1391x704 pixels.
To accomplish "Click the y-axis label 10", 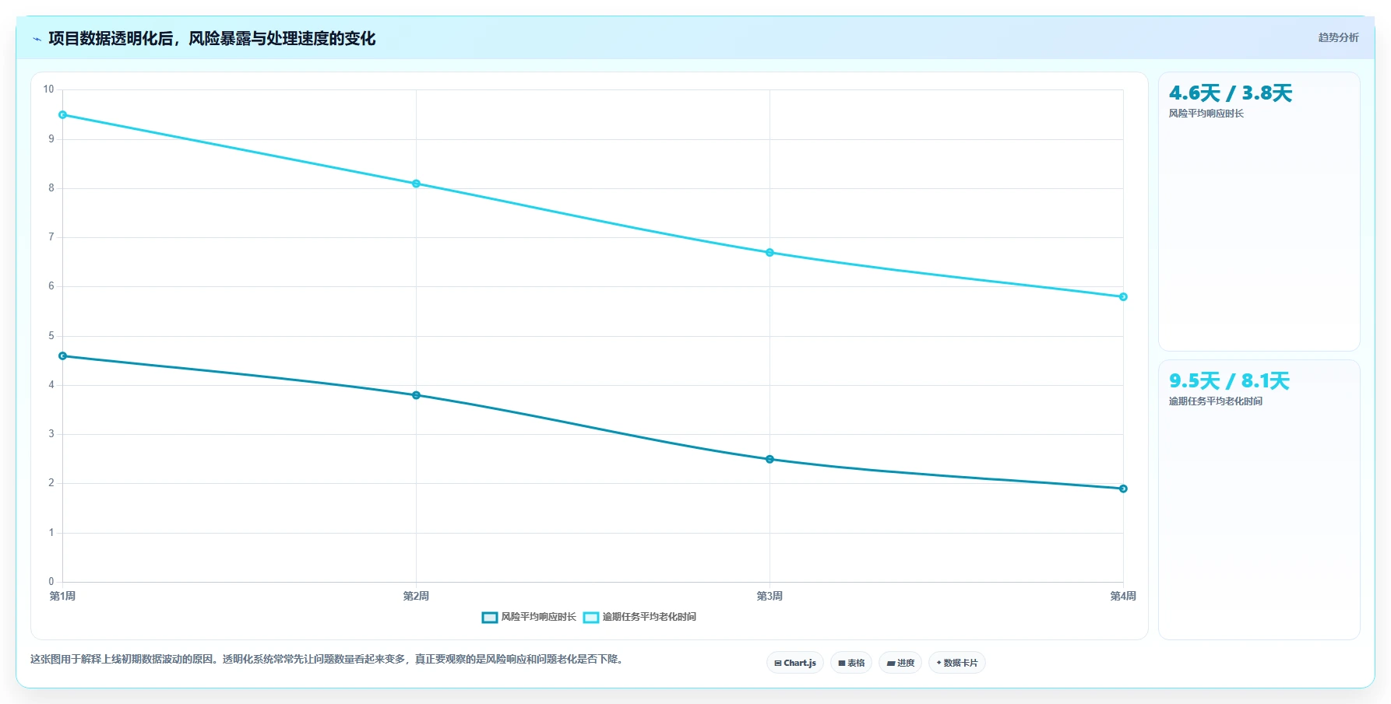I will click(48, 89).
